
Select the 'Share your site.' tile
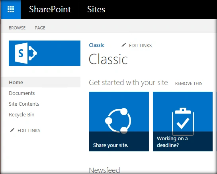119,122
